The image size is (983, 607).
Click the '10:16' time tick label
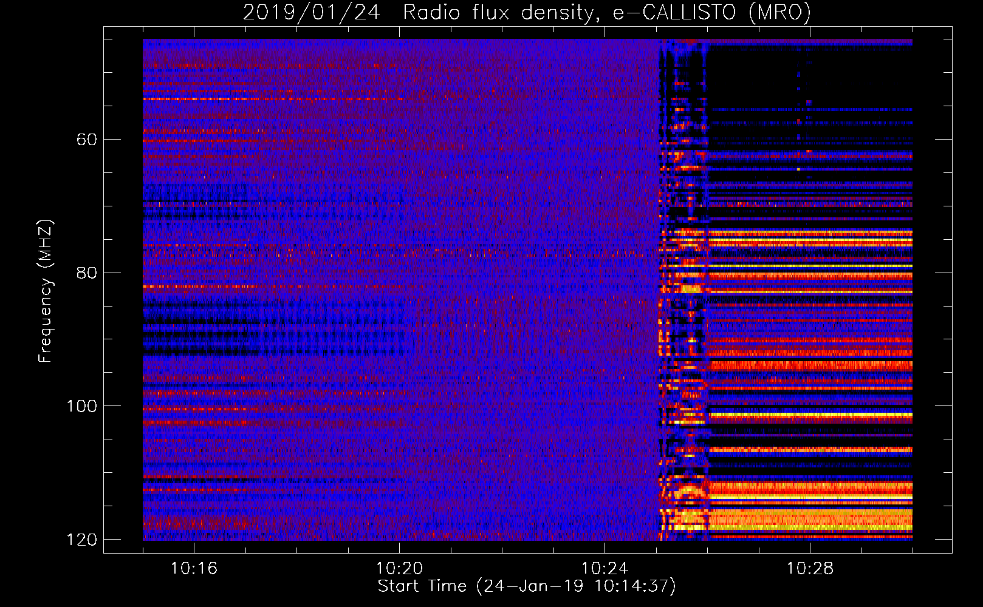click(x=194, y=569)
